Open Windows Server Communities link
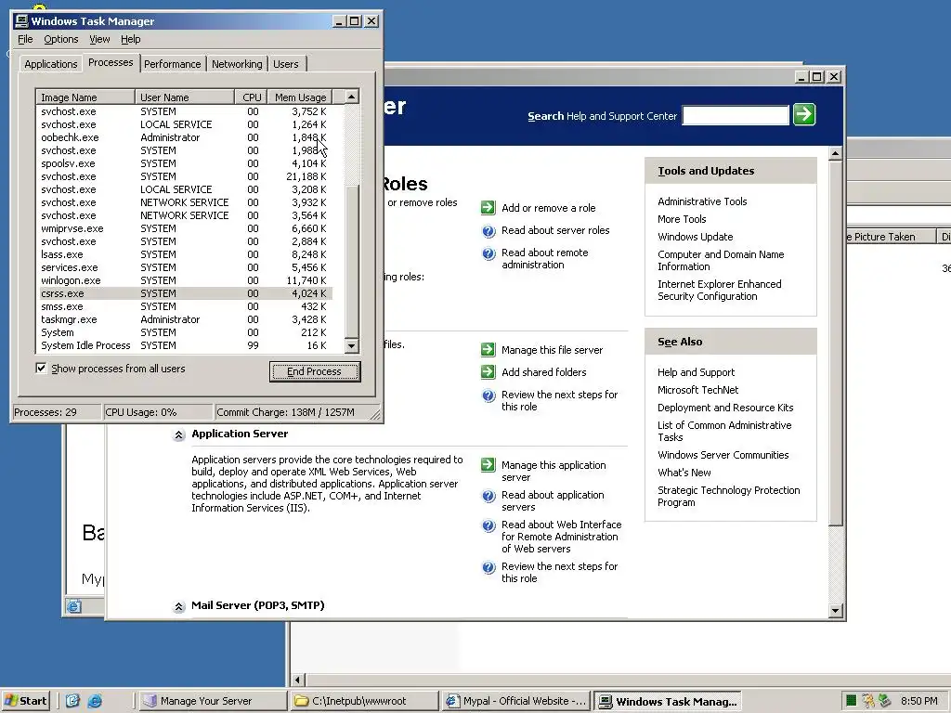This screenshot has height=713, width=951. point(723,455)
